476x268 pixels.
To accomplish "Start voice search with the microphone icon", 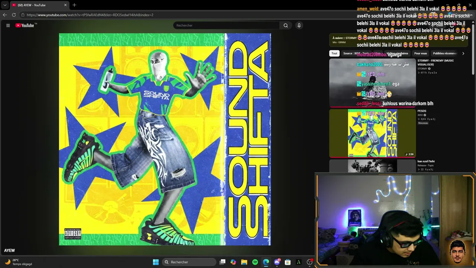I will (x=299, y=25).
